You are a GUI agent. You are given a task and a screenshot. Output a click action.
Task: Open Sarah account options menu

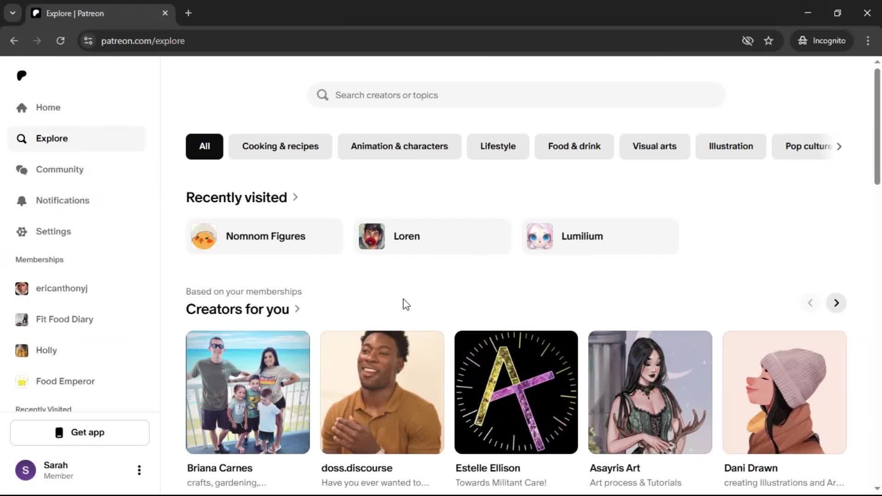tap(139, 470)
